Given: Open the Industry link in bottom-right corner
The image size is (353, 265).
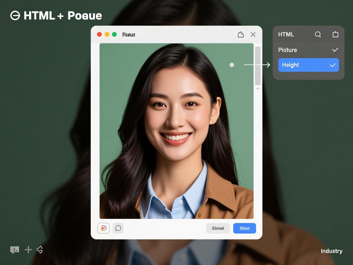Looking at the screenshot, I should coord(332,251).
